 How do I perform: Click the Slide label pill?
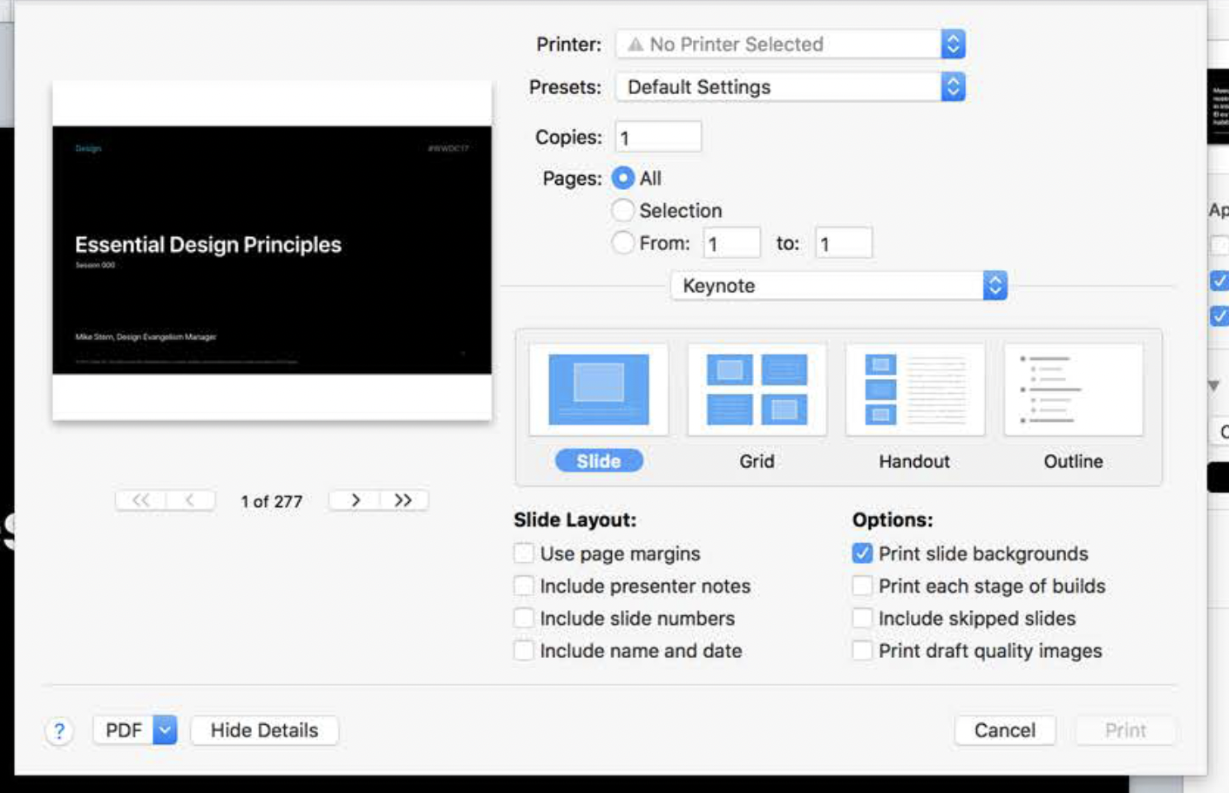(x=599, y=461)
